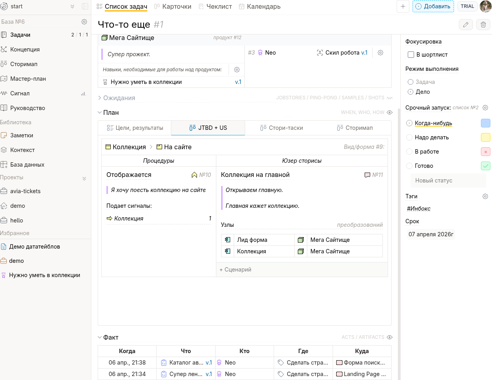Screen dimensions: 492x380
Task: Collapse the Факт section
Action: tap(100, 337)
